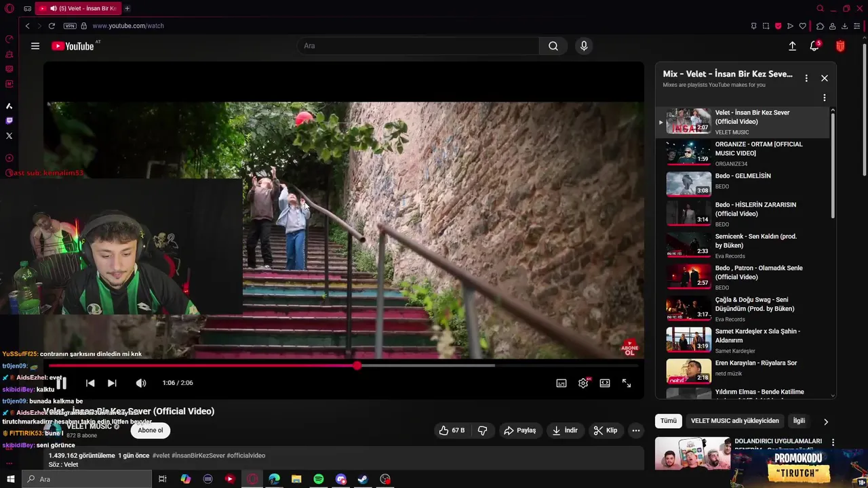Play Bedo - HİSLERİN ZARARISIN playlist item
The height and width of the screenshot is (488, 868).
[743, 213]
